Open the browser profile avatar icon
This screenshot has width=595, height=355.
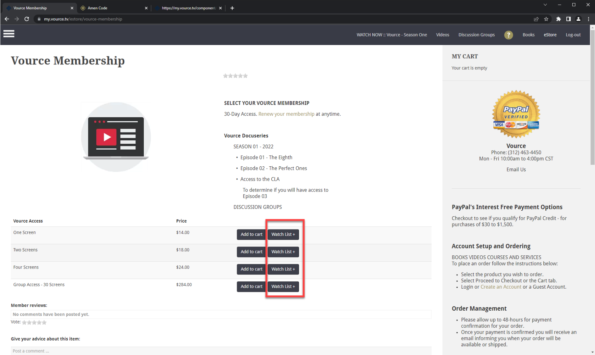tap(578, 19)
